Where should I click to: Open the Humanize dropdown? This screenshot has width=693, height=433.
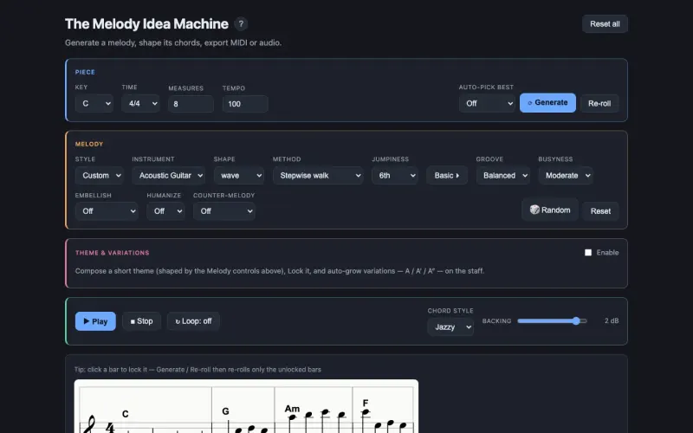click(165, 211)
